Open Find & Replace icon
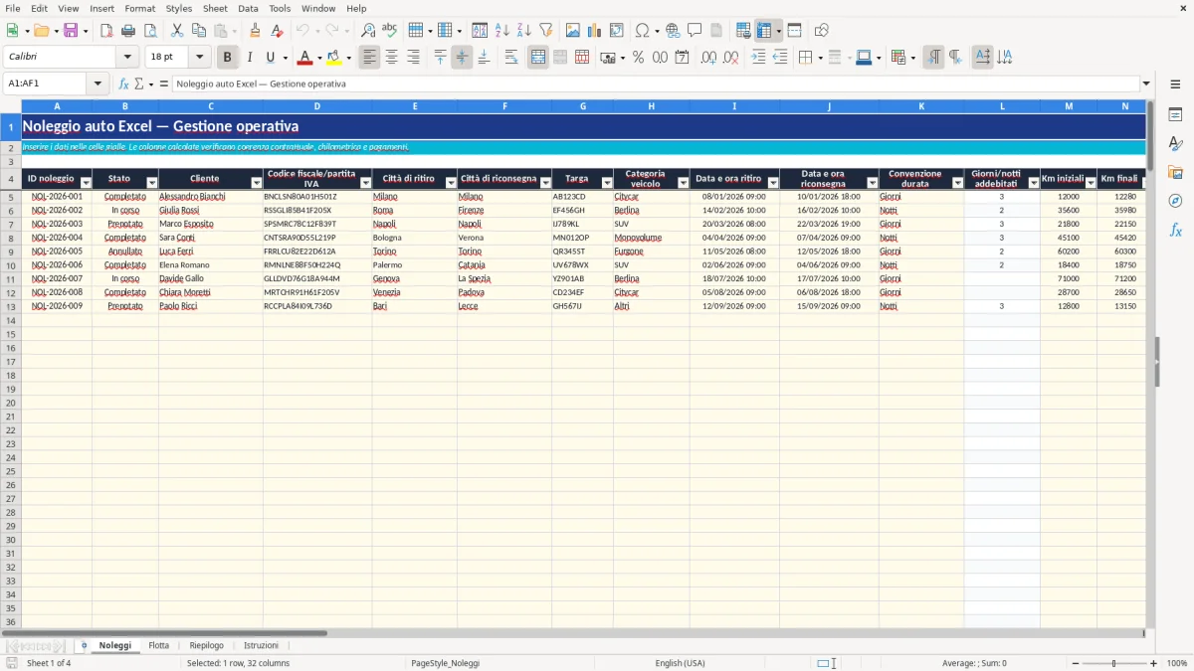This screenshot has height=671, width=1194. point(368,30)
